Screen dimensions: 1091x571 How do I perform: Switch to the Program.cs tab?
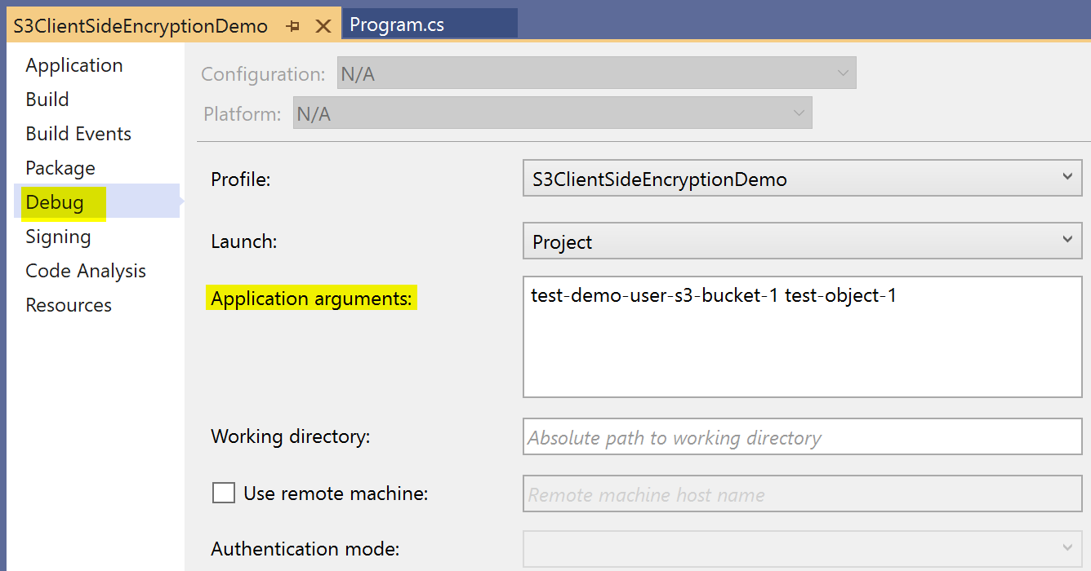point(397,24)
